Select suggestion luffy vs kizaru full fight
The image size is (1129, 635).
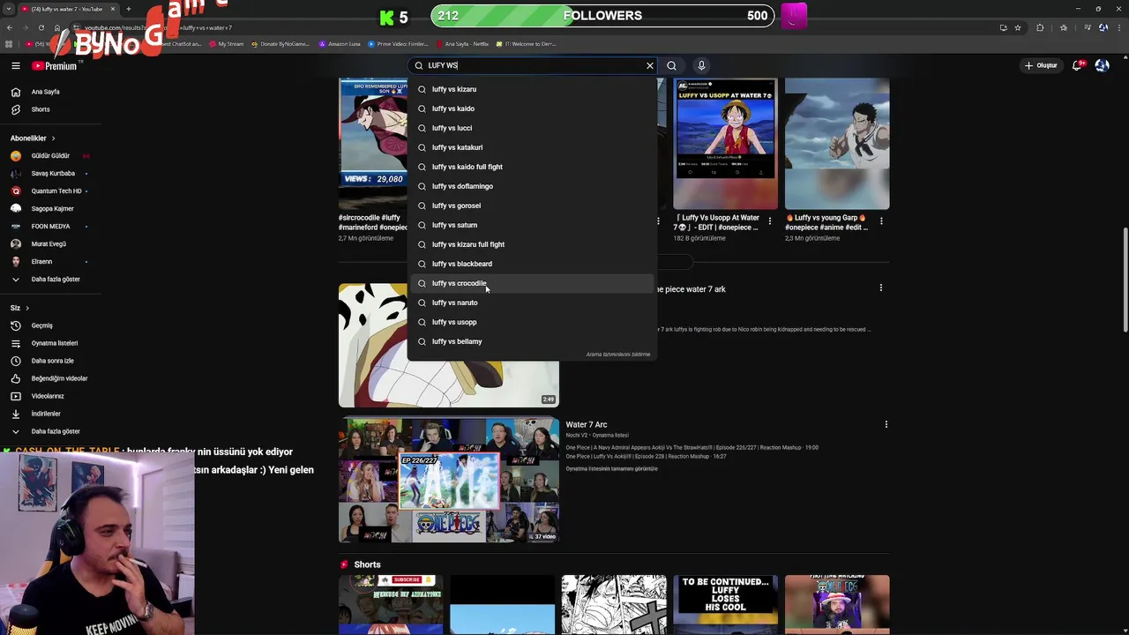[x=532, y=244]
